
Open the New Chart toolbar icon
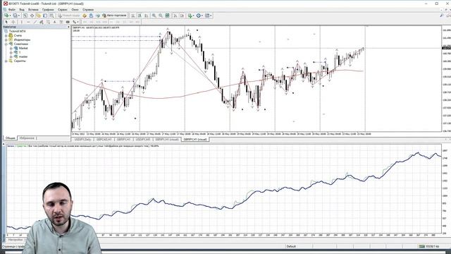coord(6,16)
